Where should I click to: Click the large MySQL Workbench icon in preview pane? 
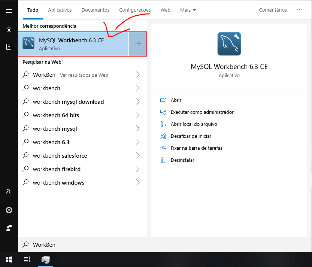click(x=229, y=44)
